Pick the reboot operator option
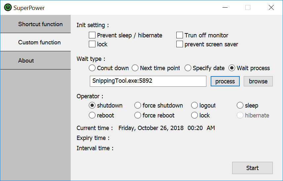283x181 pixels. [92, 115]
